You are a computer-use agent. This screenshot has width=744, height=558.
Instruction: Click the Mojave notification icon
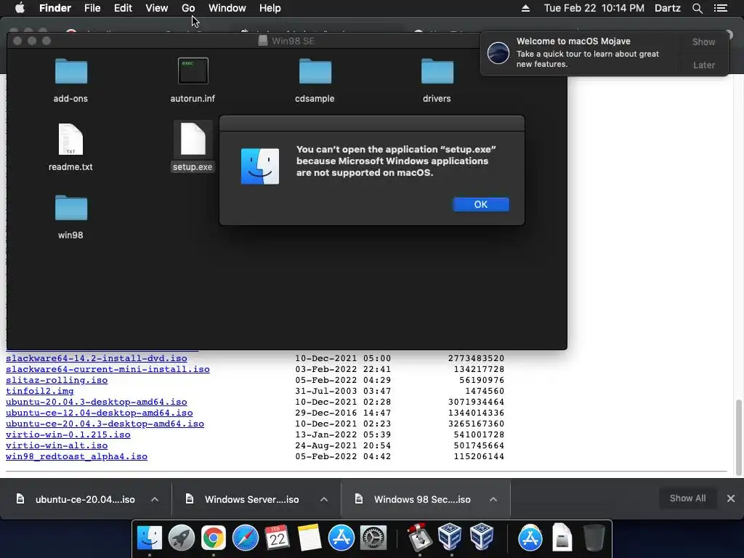click(x=498, y=52)
